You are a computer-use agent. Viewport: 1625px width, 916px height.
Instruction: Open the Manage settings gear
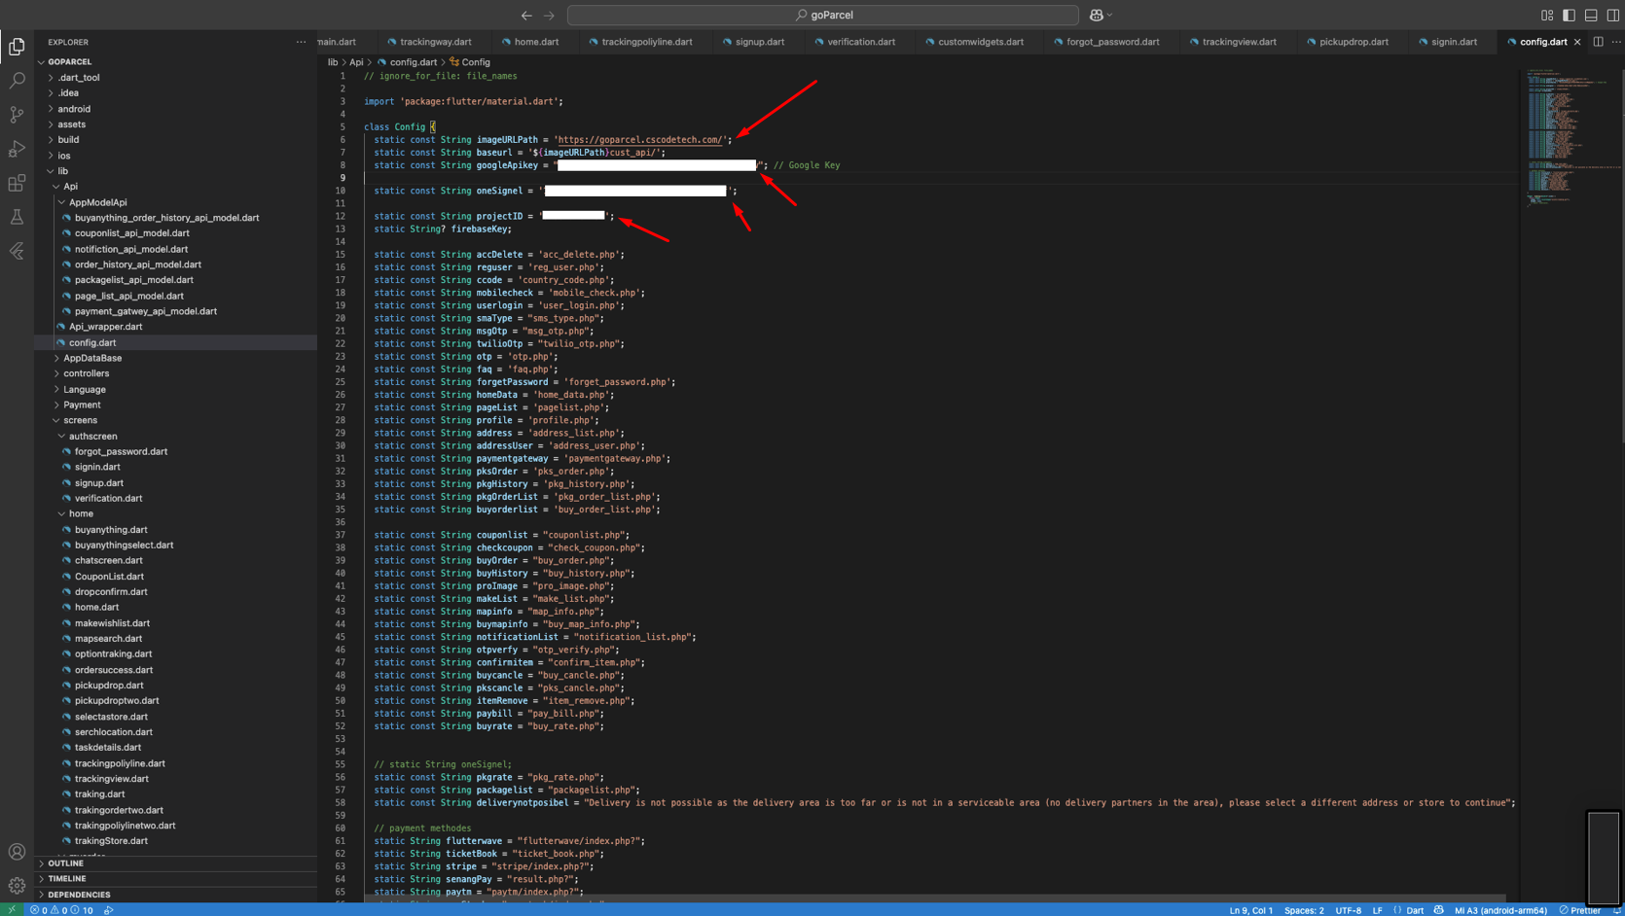coord(17,885)
